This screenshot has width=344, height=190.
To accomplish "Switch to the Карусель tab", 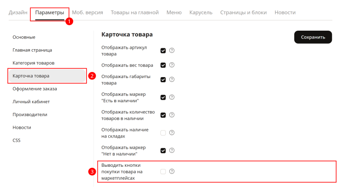I will (x=201, y=13).
